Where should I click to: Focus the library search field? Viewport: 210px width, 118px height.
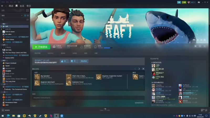point(13,20)
